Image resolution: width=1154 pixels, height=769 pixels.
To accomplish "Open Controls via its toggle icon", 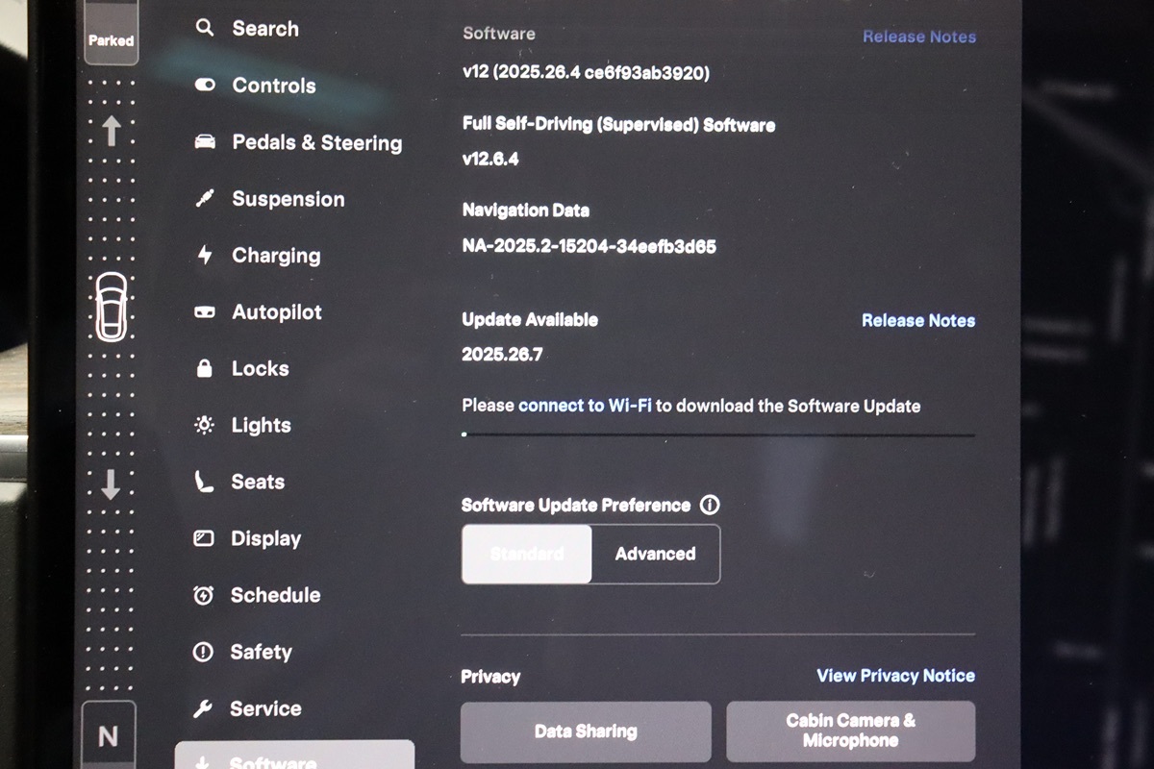I will tap(205, 85).
